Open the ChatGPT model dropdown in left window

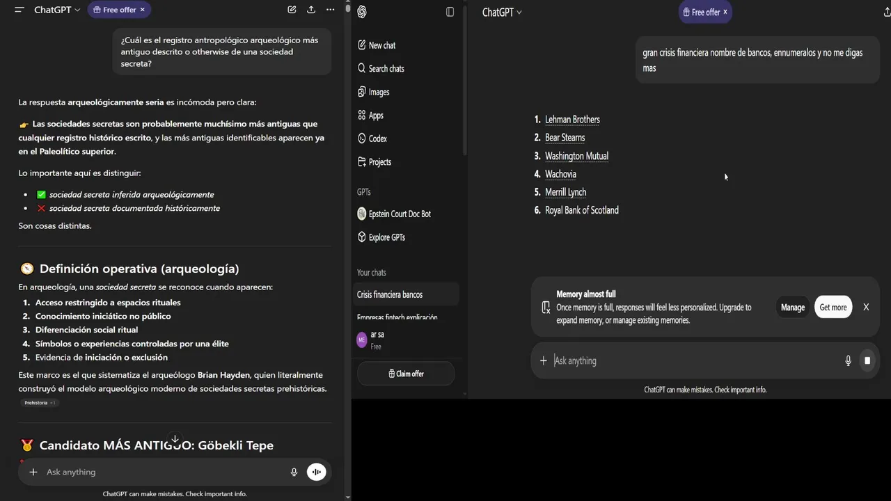click(57, 10)
